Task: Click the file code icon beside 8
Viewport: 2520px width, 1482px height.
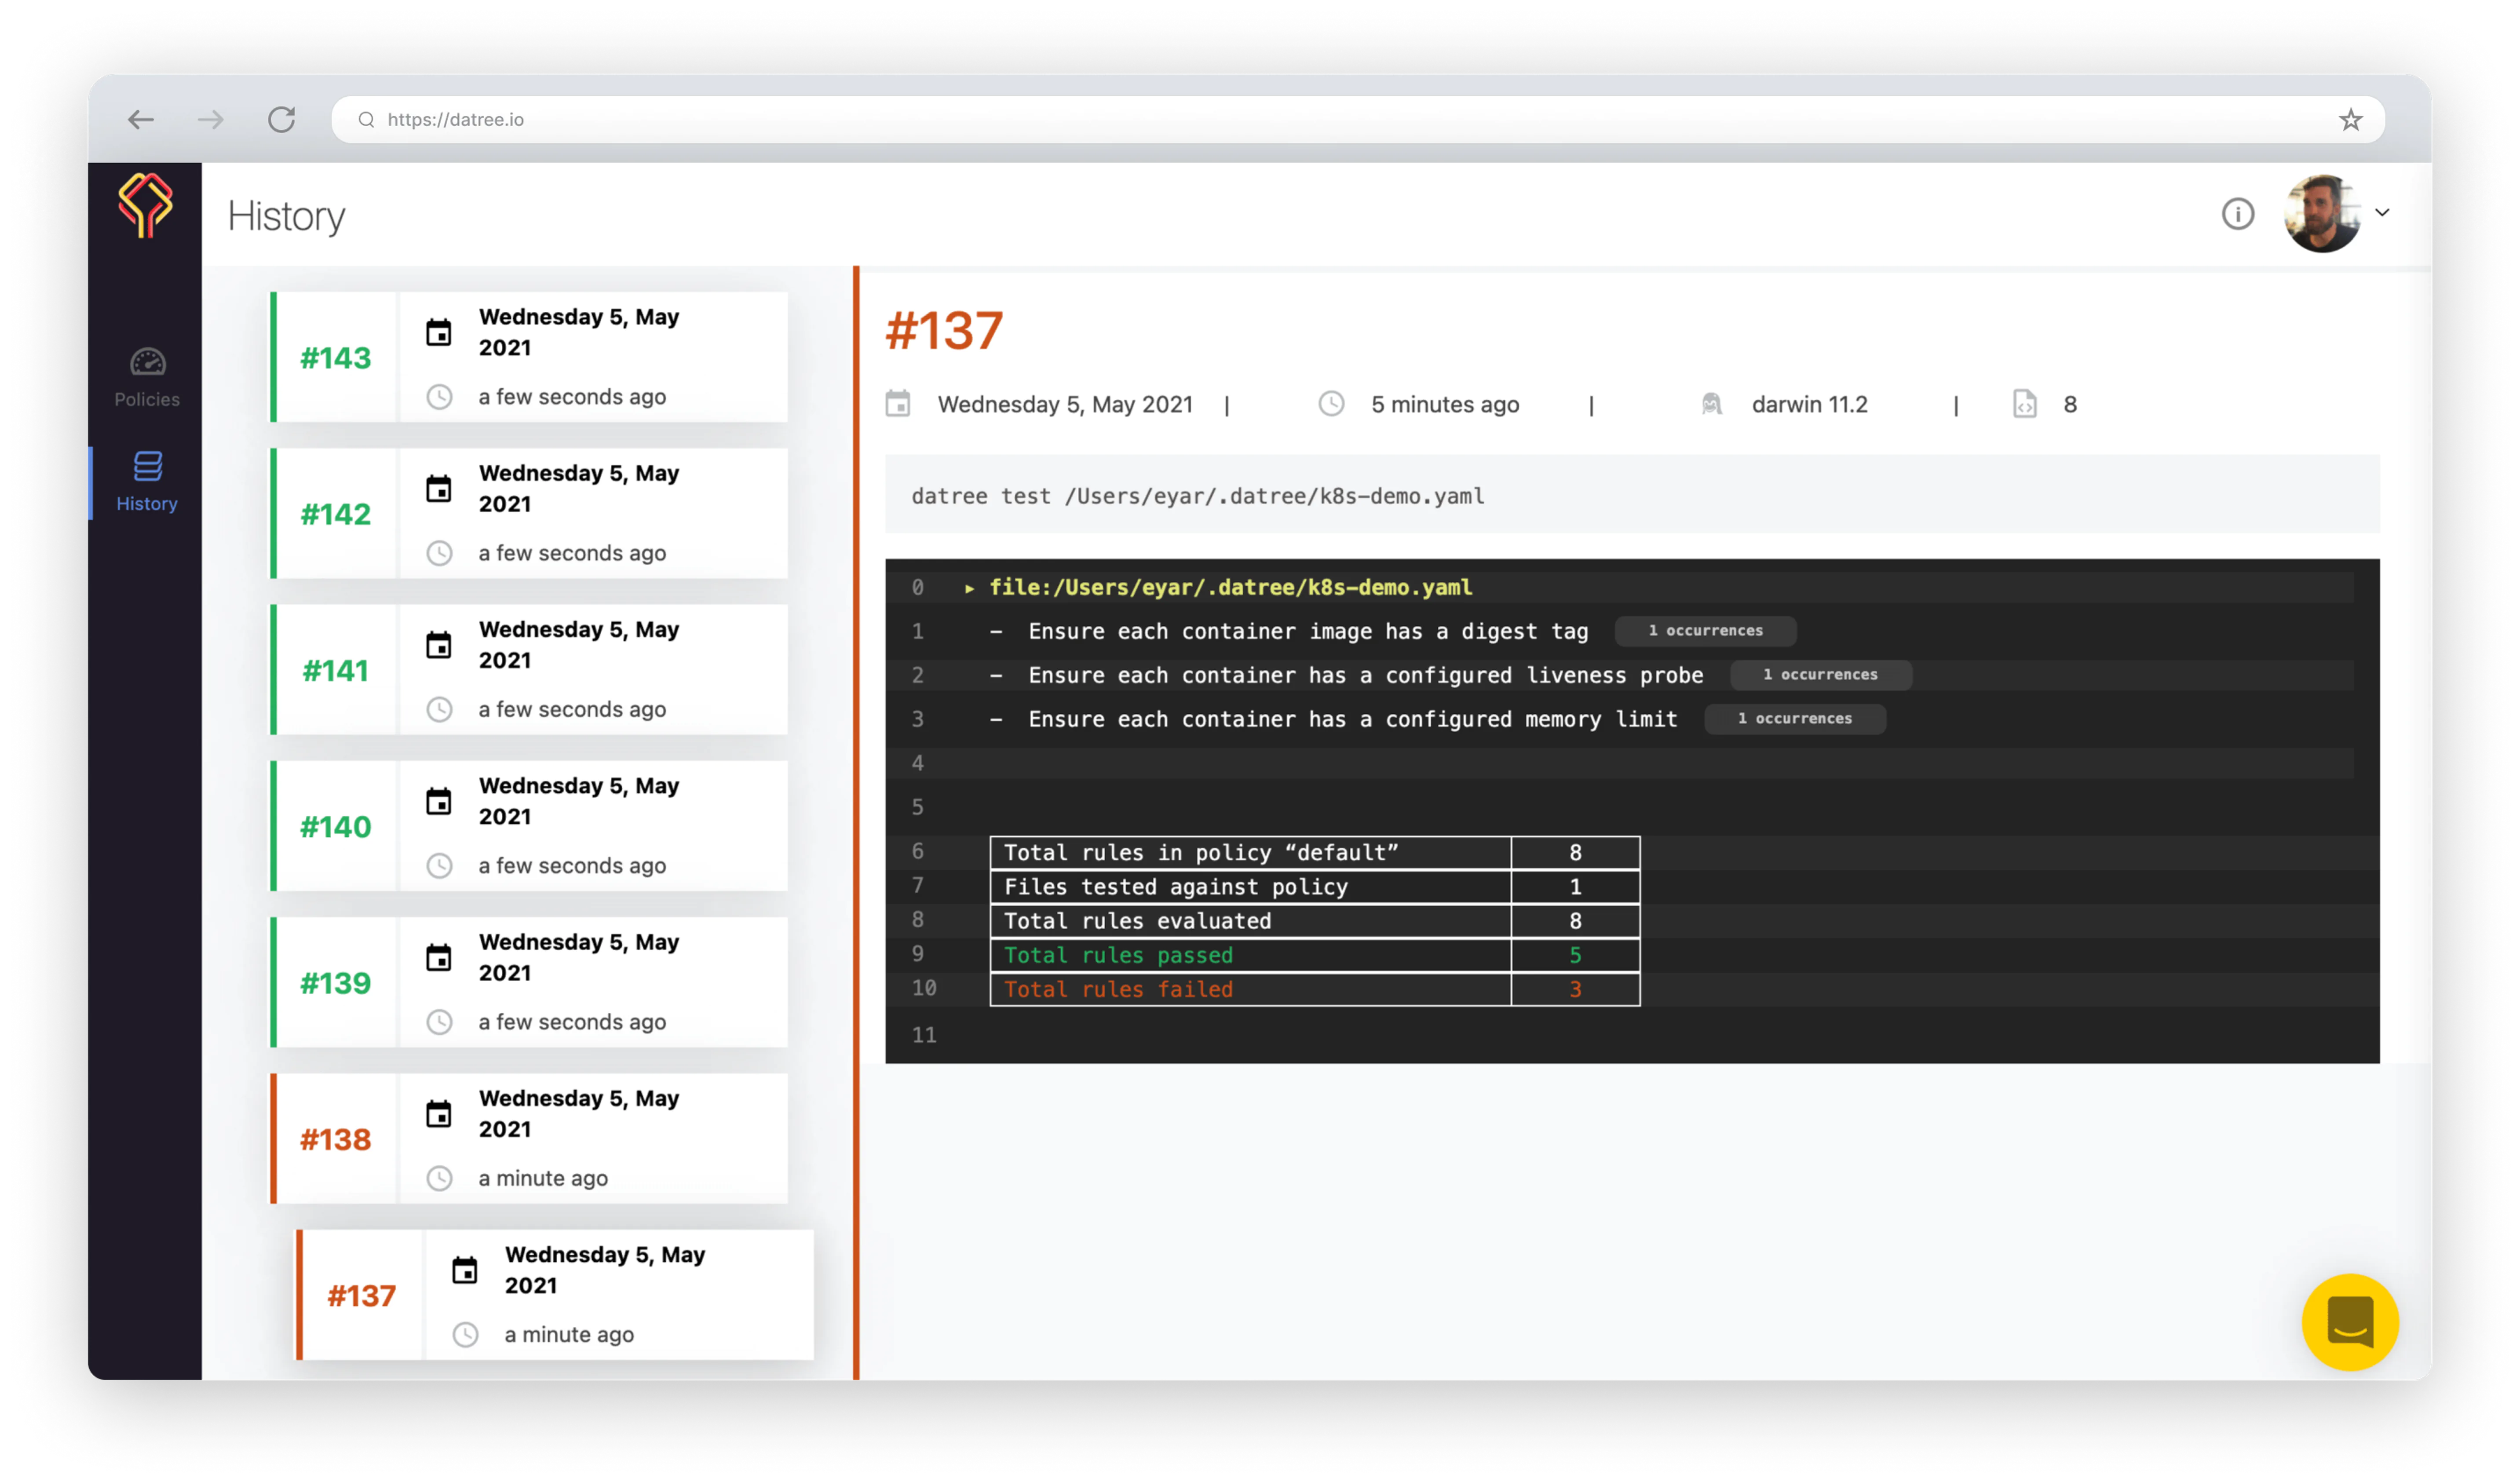Action: (2025, 404)
